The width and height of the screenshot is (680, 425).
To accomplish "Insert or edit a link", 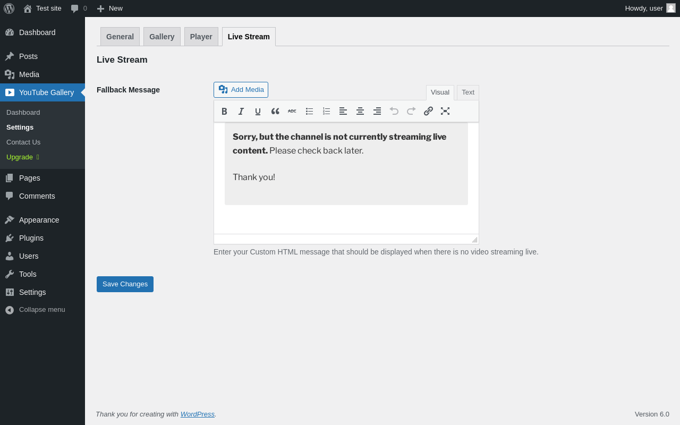I will [428, 111].
